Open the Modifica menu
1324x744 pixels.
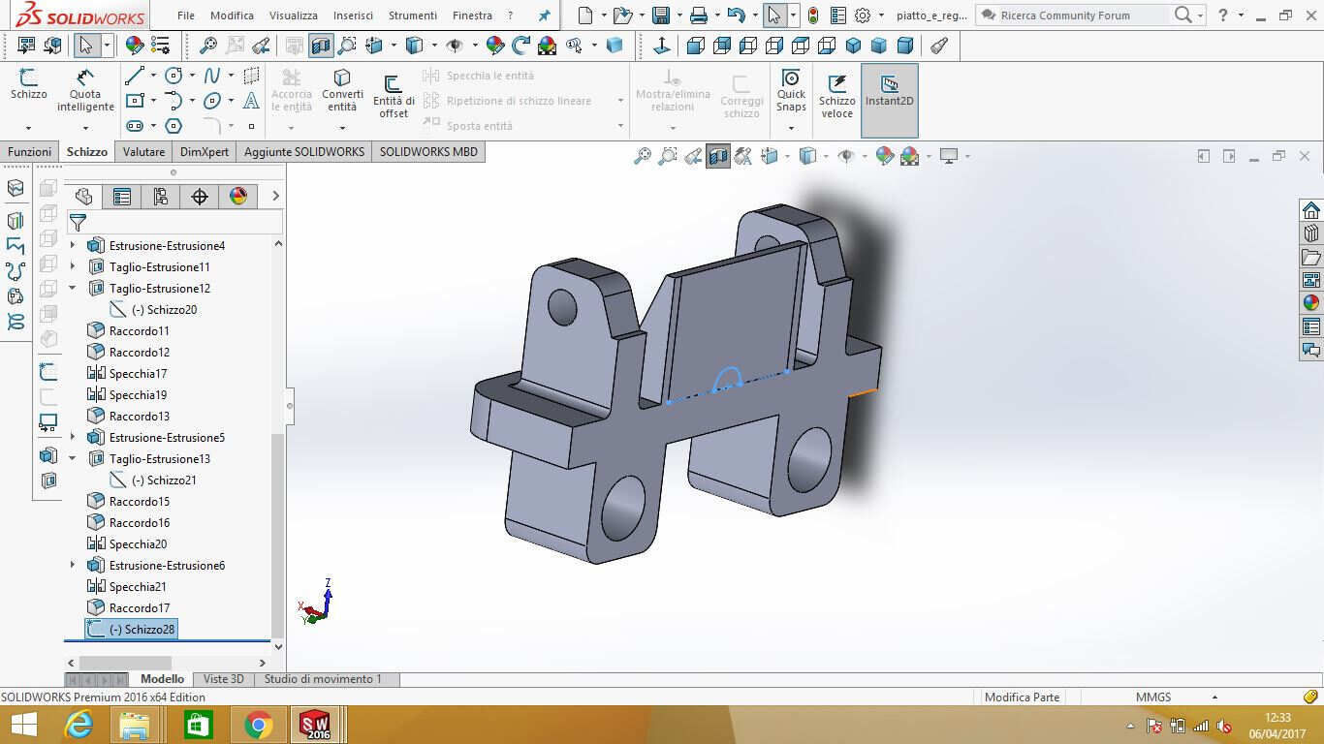point(232,15)
